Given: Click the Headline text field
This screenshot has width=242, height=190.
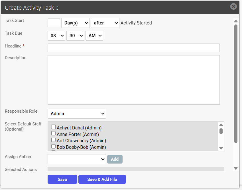Looking at the screenshot, I should coord(134,48).
